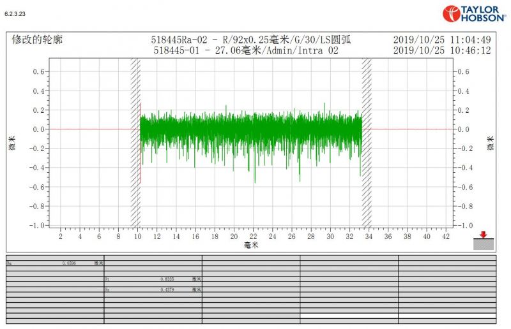Click the 518445Ra-02 measurement header line
511x329 pixels.
click(x=250, y=40)
